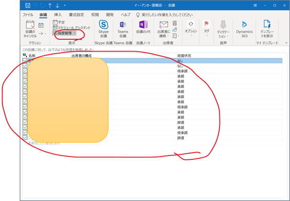
Task: Expand the オプション dropdown
Action: coord(191,35)
